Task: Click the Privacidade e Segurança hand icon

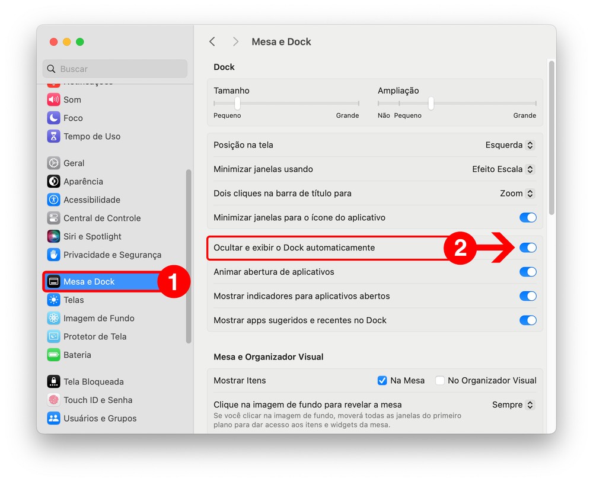Action: point(53,255)
